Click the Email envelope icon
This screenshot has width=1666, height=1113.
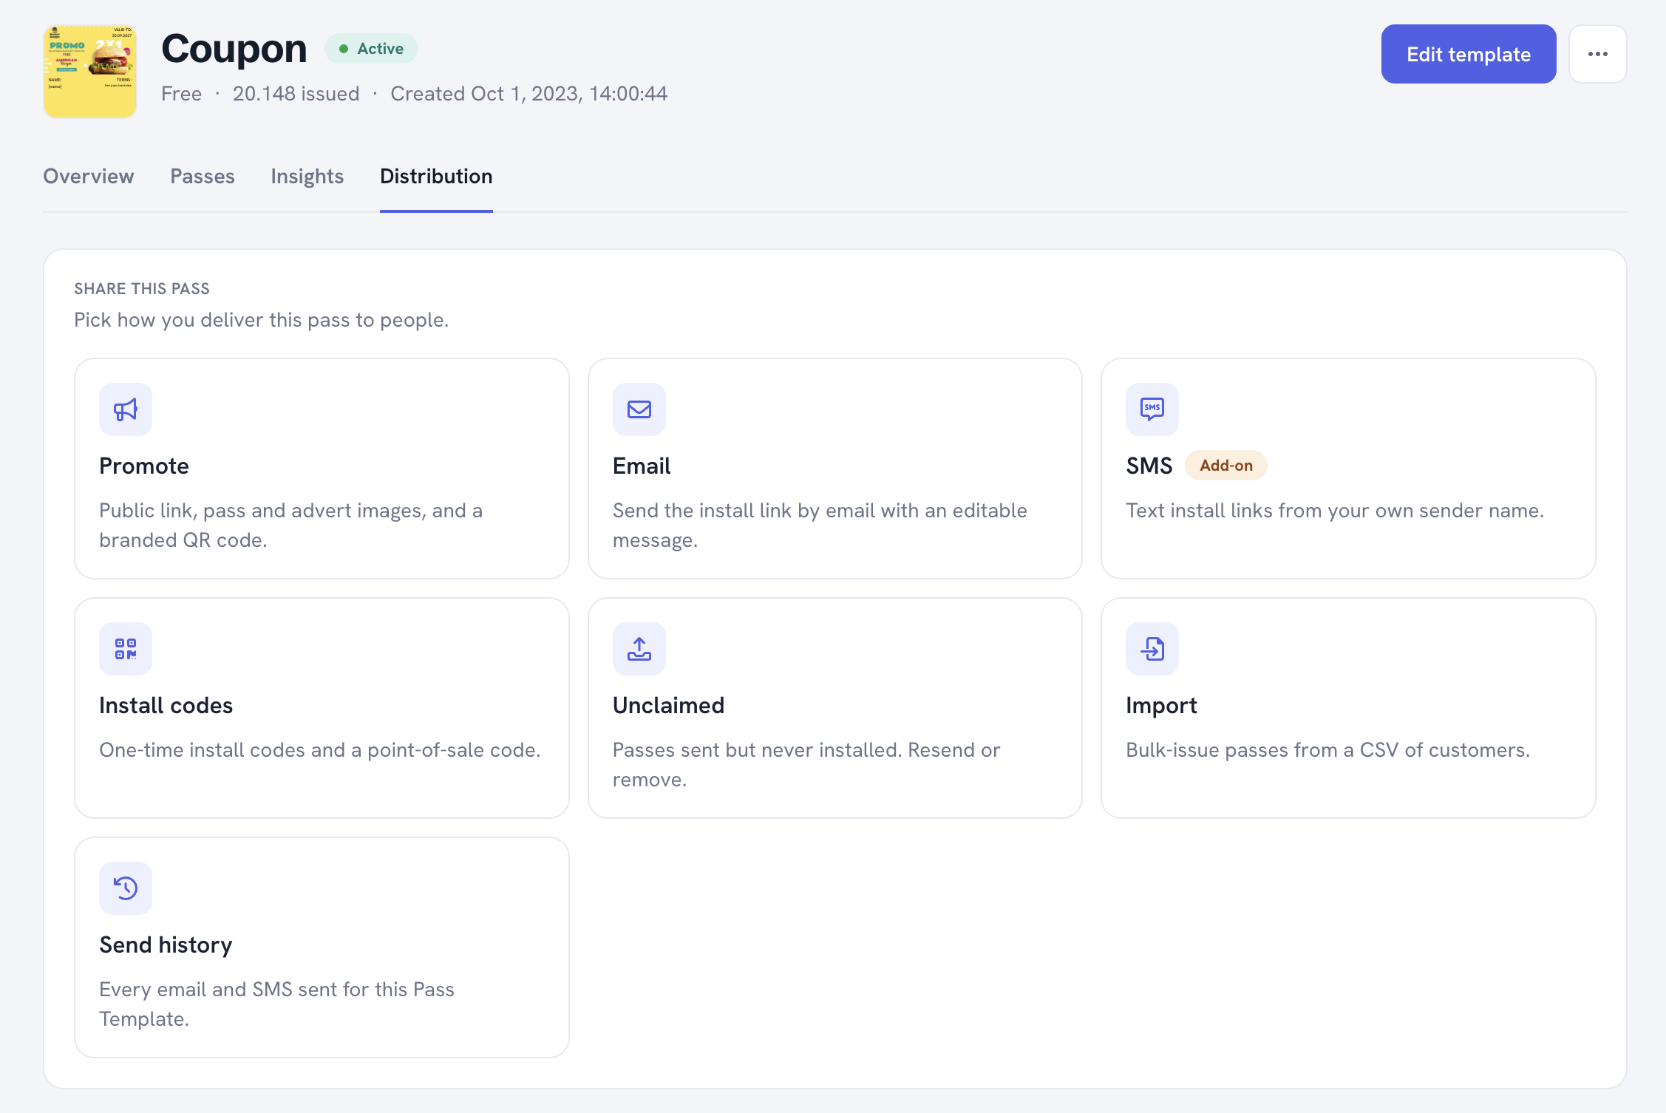(639, 409)
